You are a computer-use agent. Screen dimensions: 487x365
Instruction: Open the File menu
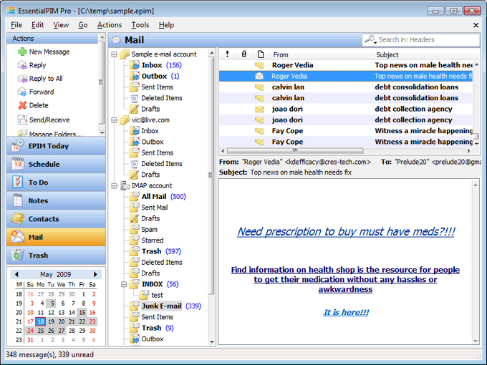pos(16,25)
